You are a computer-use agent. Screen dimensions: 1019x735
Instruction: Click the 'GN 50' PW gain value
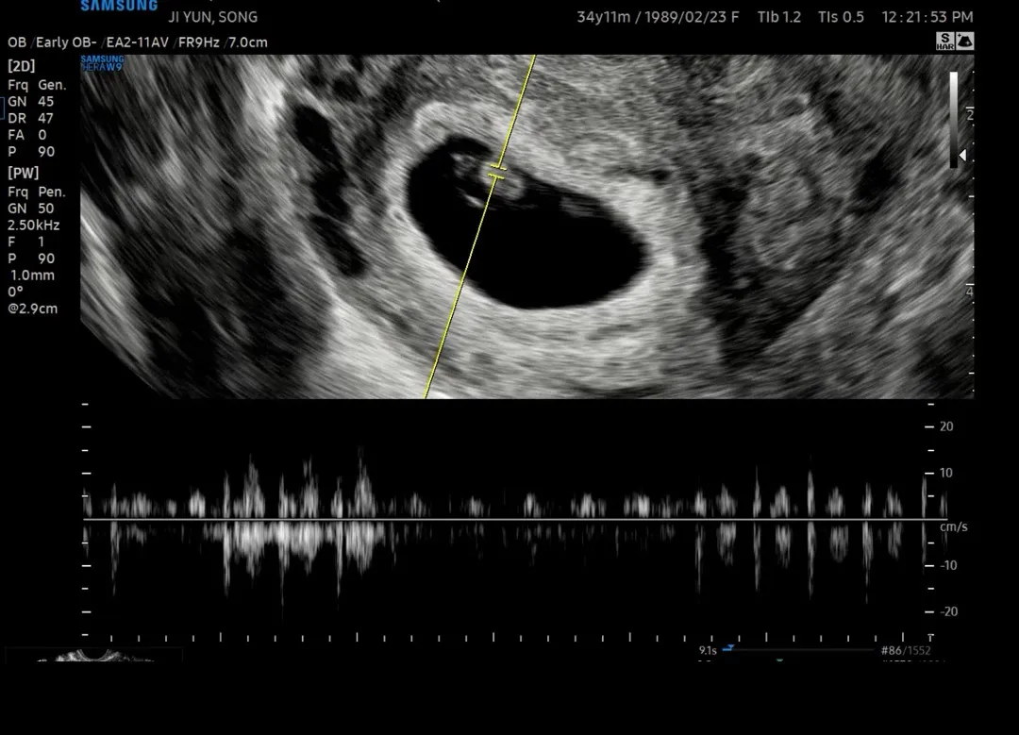(30, 209)
